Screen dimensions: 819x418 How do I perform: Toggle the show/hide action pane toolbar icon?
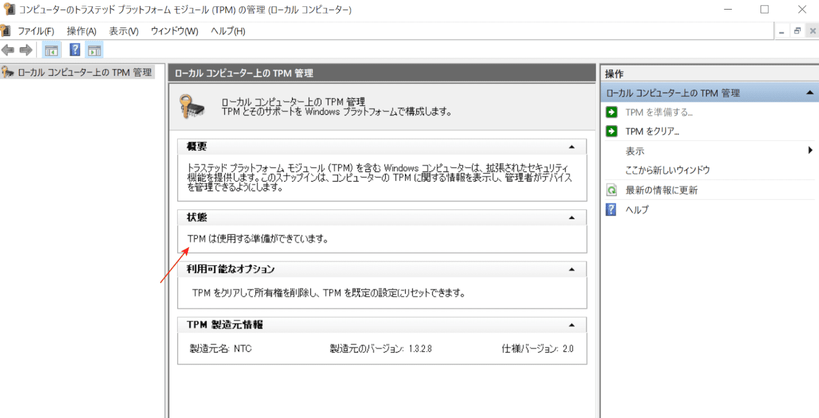pos(94,51)
